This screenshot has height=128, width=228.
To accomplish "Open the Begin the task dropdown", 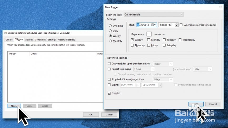I will pos(153,14).
